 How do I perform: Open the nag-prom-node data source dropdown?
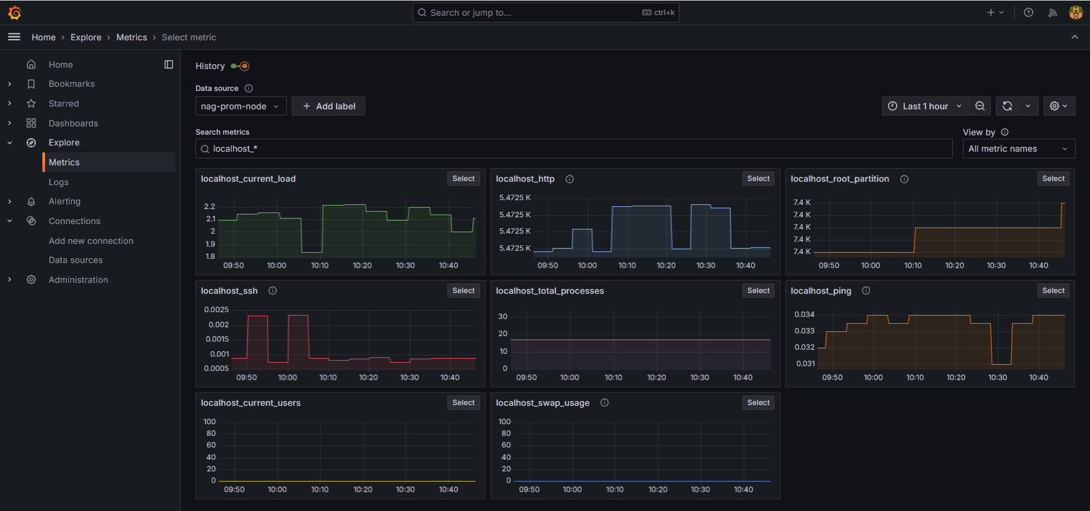click(x=240, y=106)
